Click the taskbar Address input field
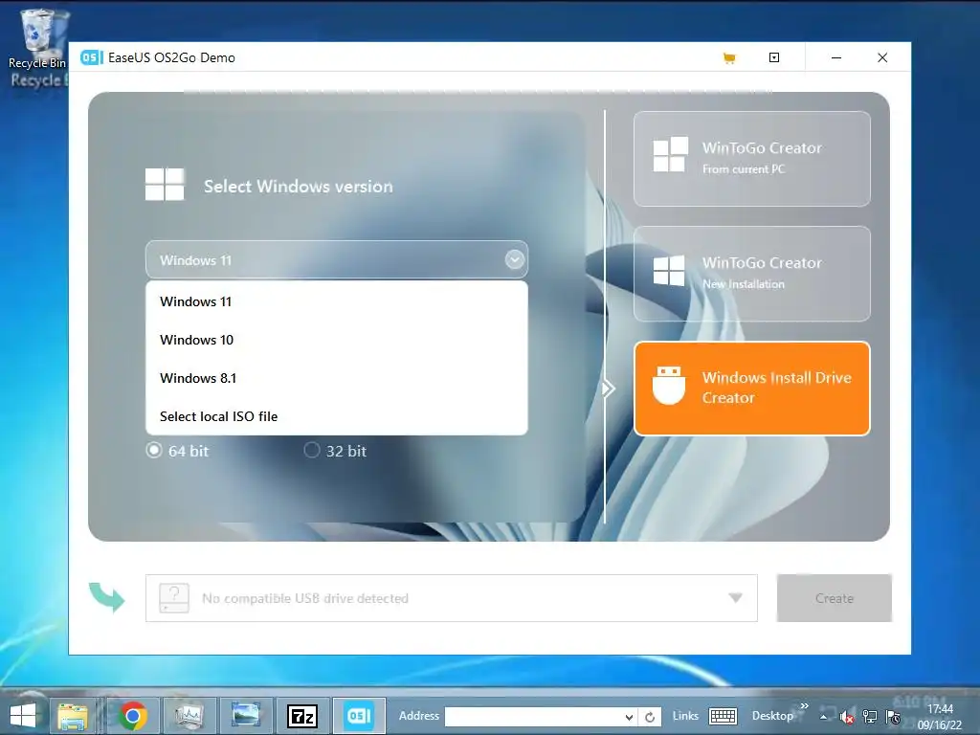Screen dimensions: 980x735 [535, 717]
